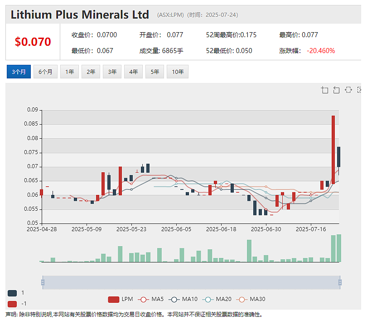
Task: Click the 2025-06-30 x-axis date label
Action: (266, 229)
